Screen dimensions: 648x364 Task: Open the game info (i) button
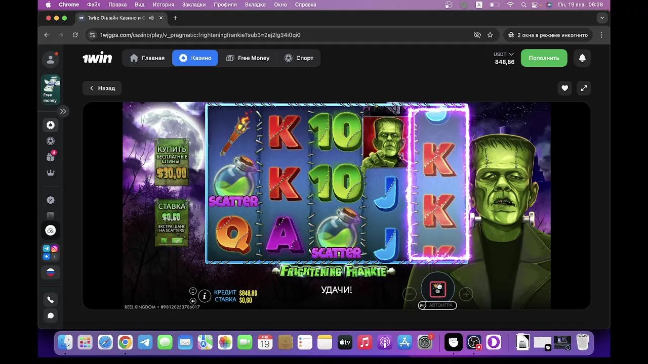pos(205,296)
